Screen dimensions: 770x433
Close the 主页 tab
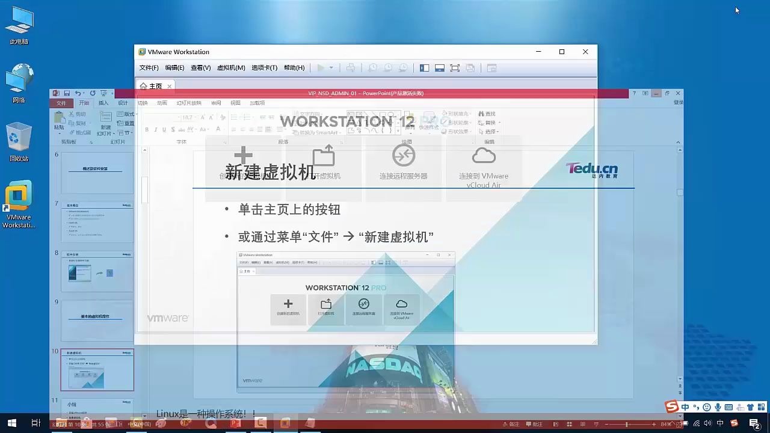tap(170, 86)
